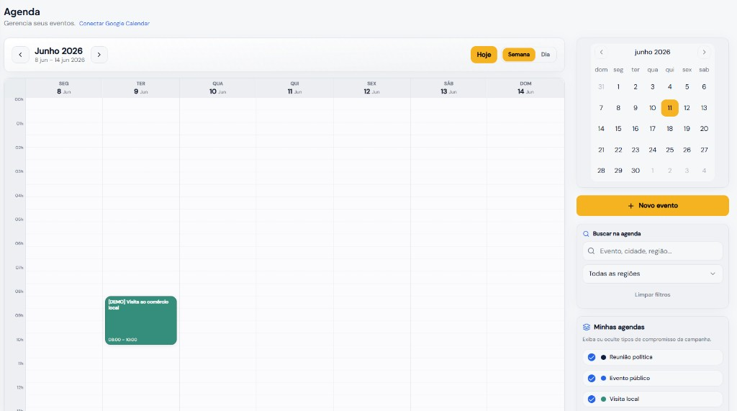Show previous month in mini calendar
The width and height of the screenshot is (737, 411).
tap(601, 53)
